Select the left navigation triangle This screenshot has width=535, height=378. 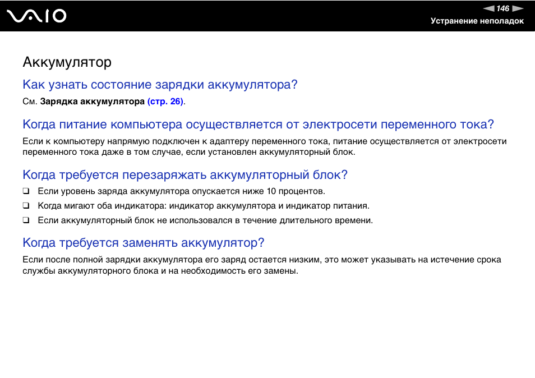[x=488, y=8]
